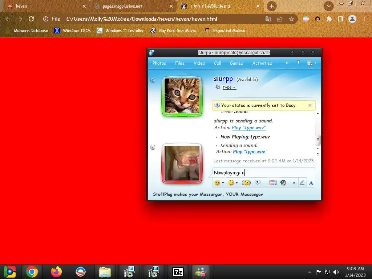Click into the Nowplaying message field
This screenshot has width=372, height=279.
[264, 173]
